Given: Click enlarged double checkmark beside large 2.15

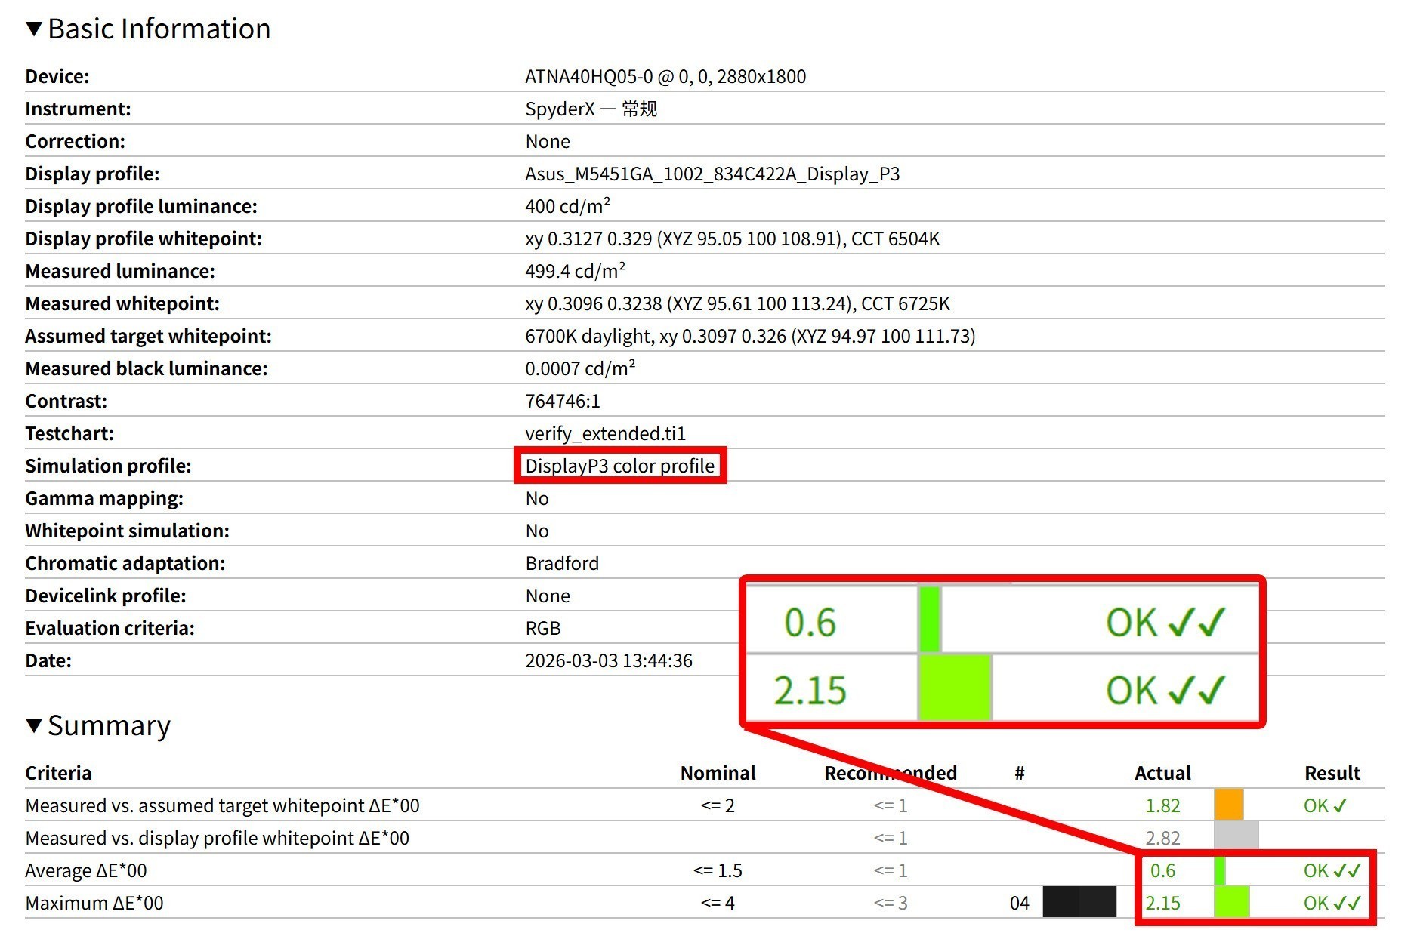Looking at the screenshot, I should pos(1196,691).
